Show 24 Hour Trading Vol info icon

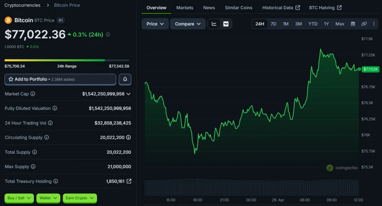point(50,123)
